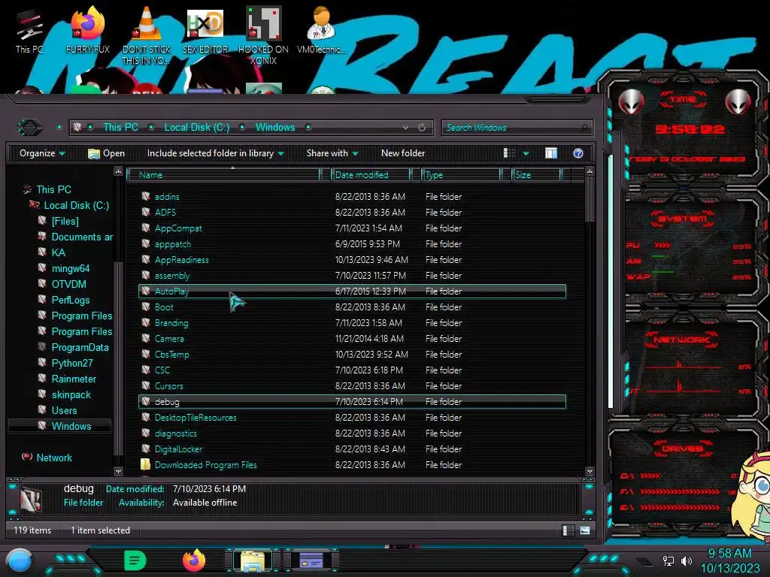Click the network tray icon
Screen dimensions: 770x577
[668, 560]
